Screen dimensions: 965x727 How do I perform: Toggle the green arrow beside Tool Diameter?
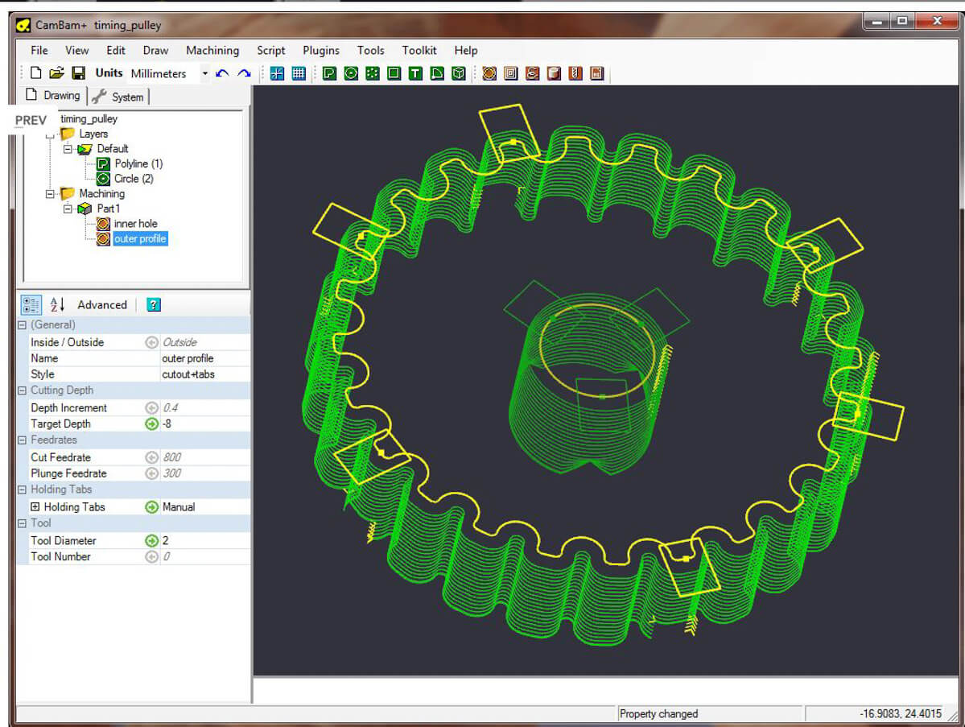pyautogui.click(x=151, y=541)
